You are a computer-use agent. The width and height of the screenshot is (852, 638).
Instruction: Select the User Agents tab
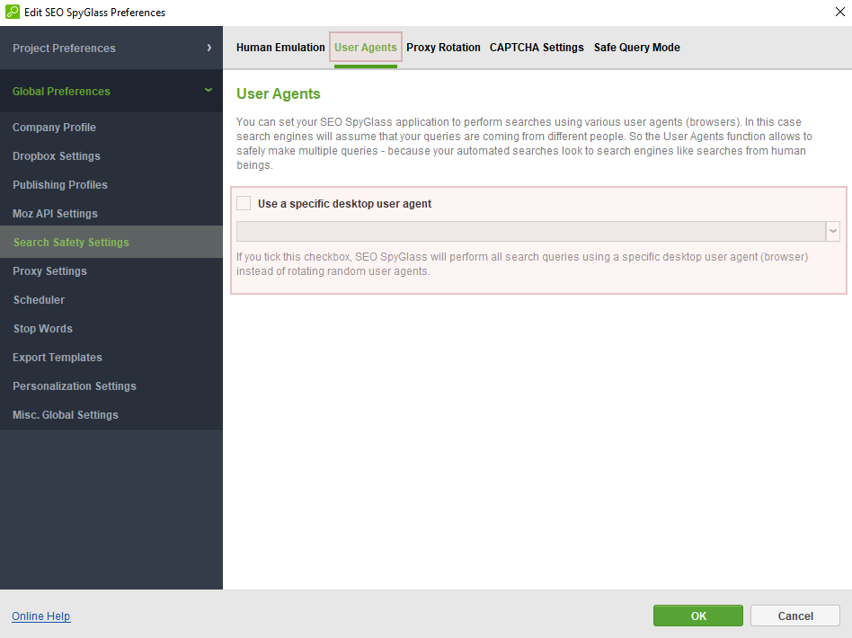pyautogui.click(x=366, y=48)
